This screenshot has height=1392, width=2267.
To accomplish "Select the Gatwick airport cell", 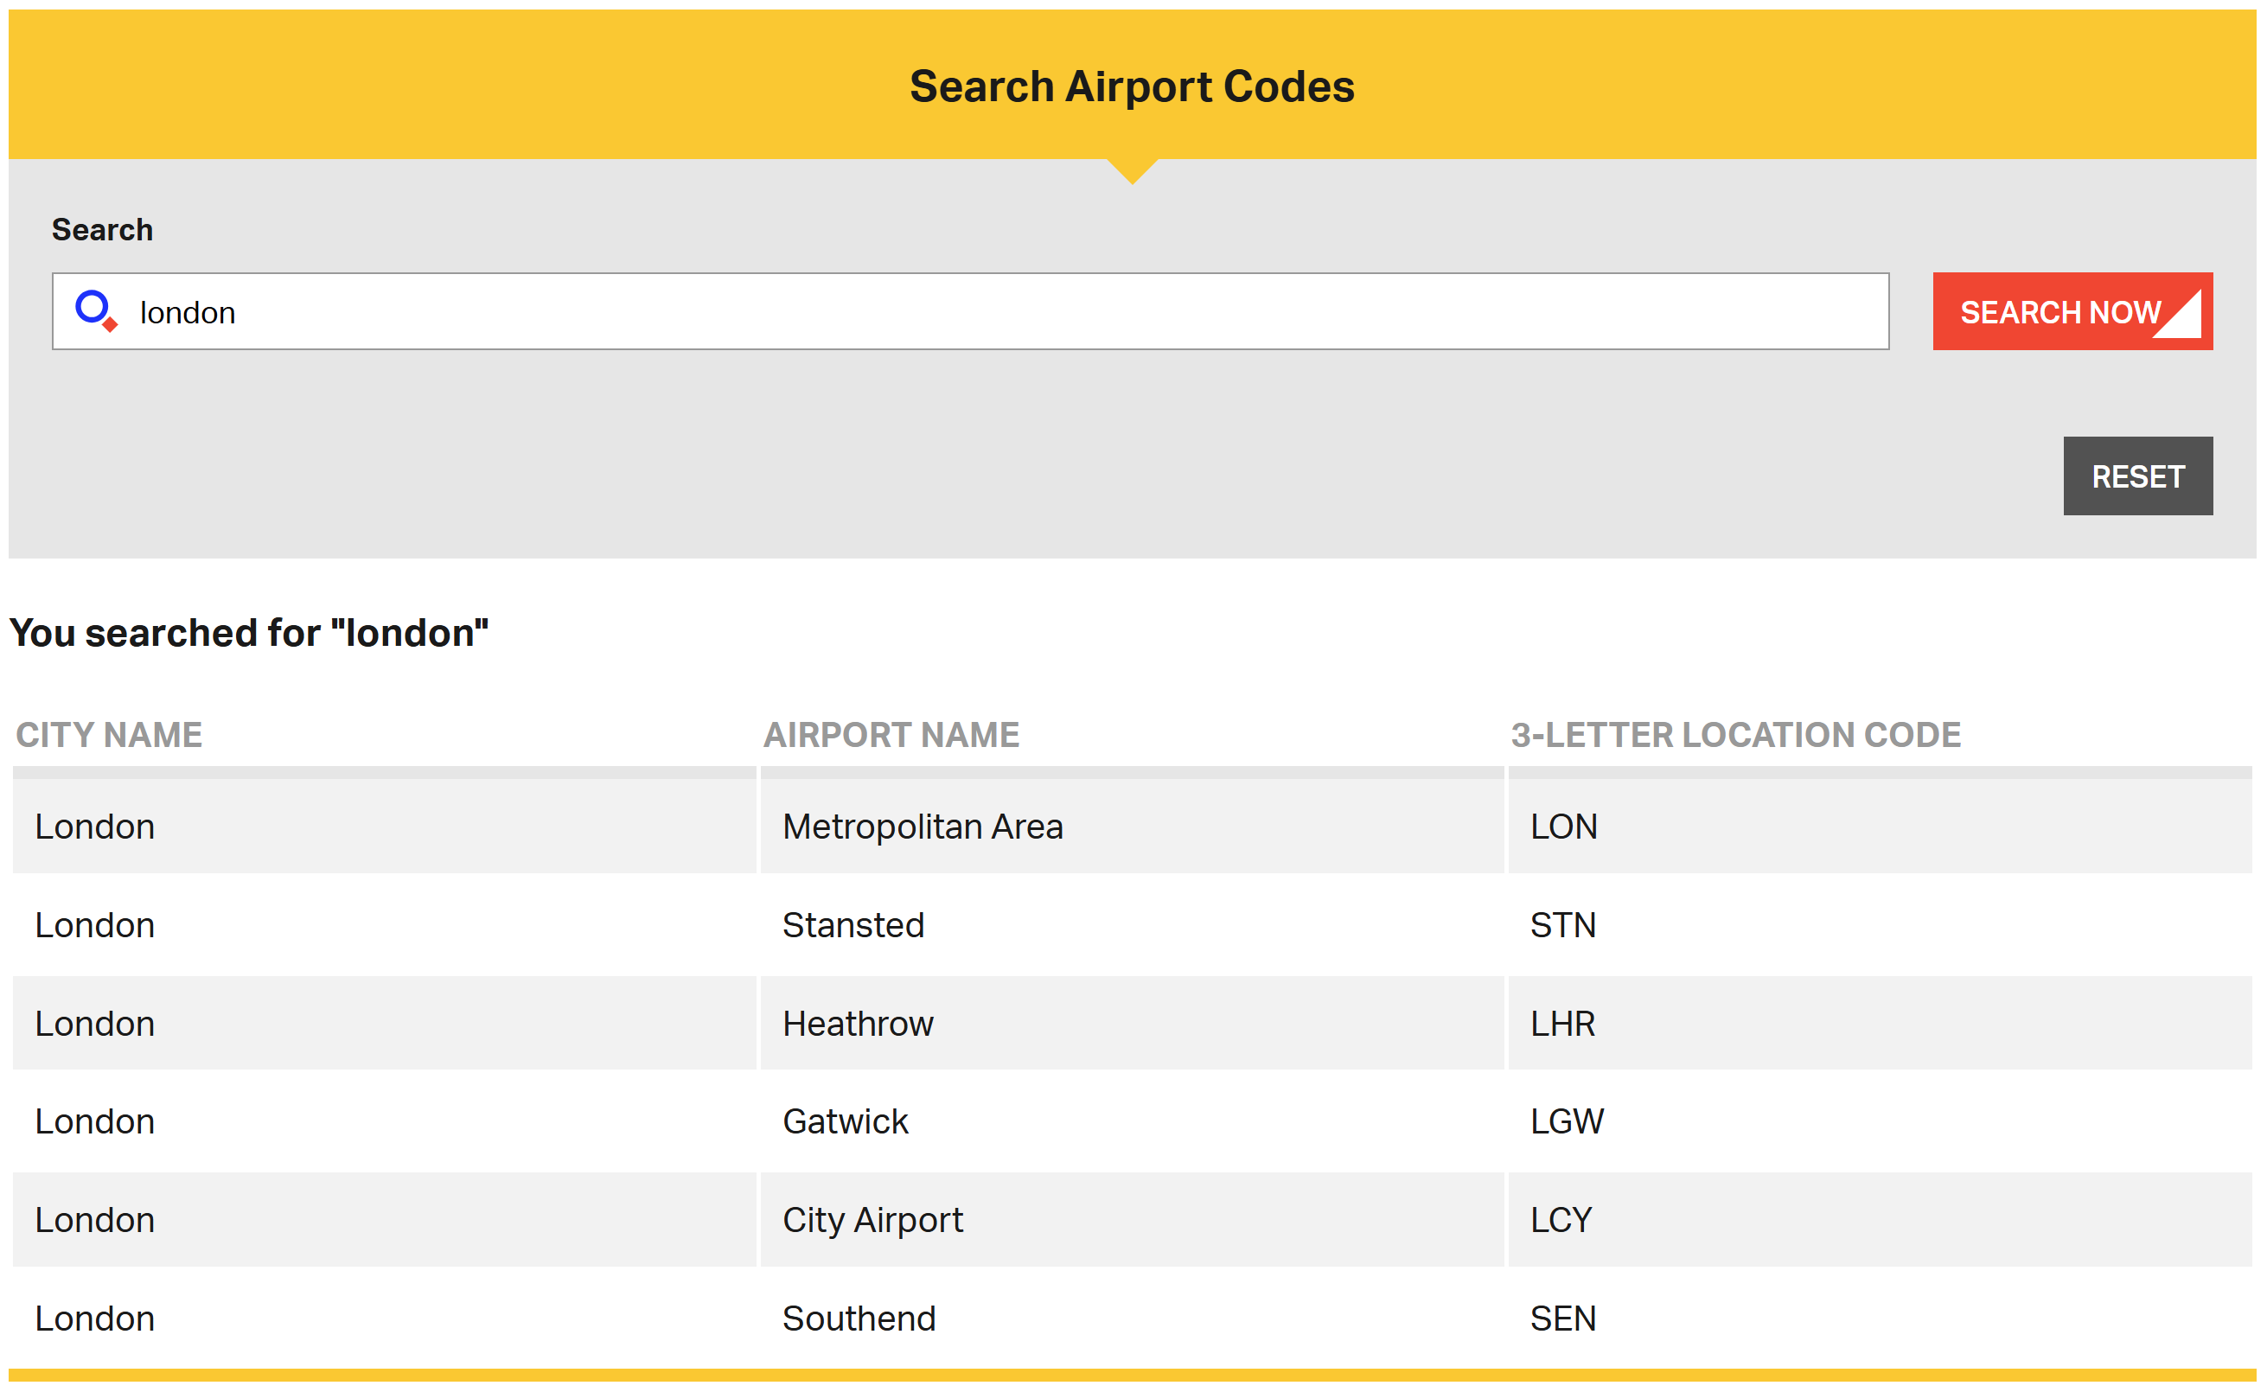I will click(x=844, y=1121).
